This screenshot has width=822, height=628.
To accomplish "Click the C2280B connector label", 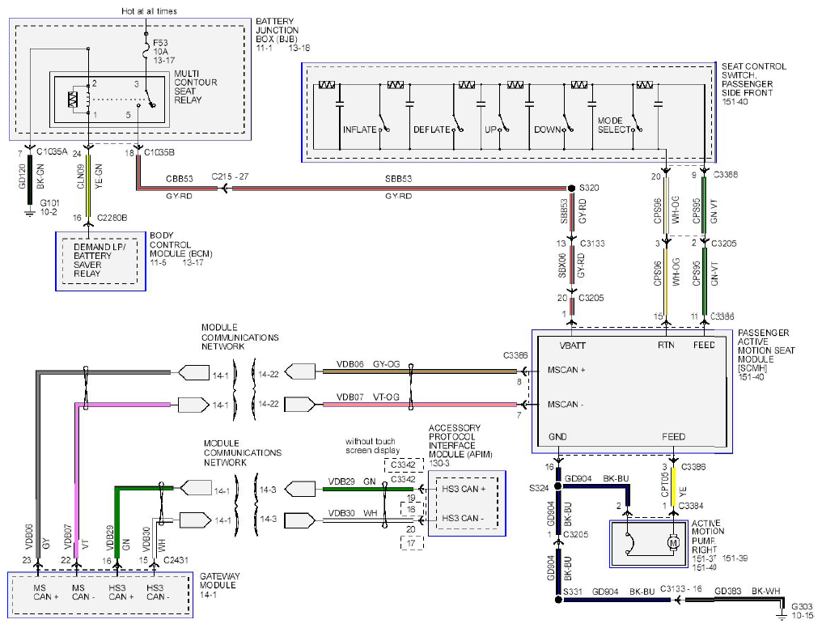I will point(112,218).
